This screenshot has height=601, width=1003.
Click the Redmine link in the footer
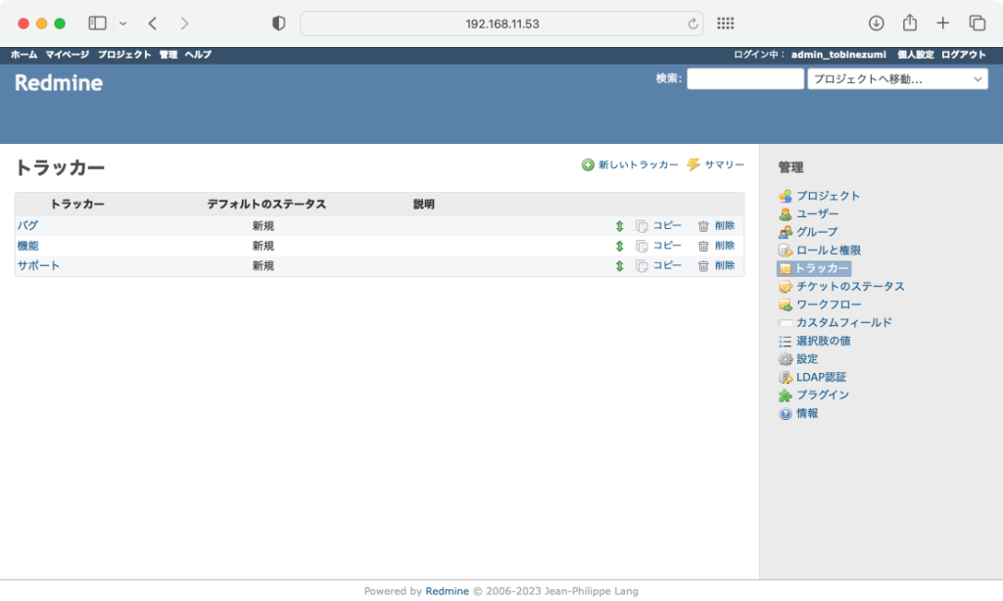pos(447,591)
